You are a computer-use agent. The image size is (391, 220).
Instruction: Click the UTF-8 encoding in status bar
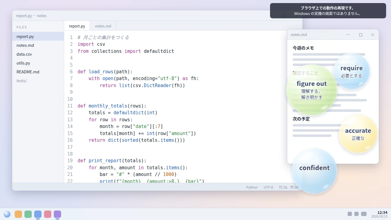pyautogui.click(x=269, y=187)
